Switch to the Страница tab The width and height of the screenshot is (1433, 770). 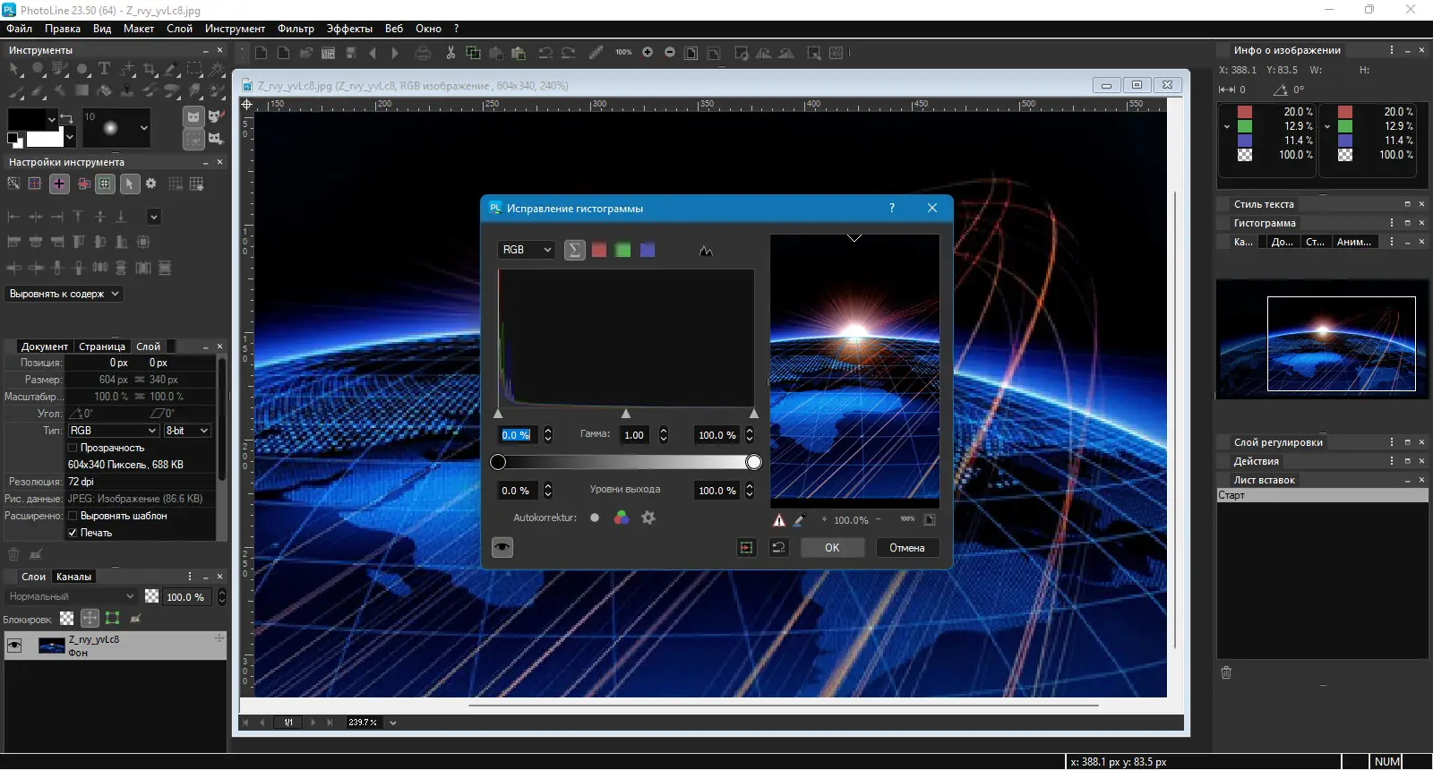click(x=102, y=346)
